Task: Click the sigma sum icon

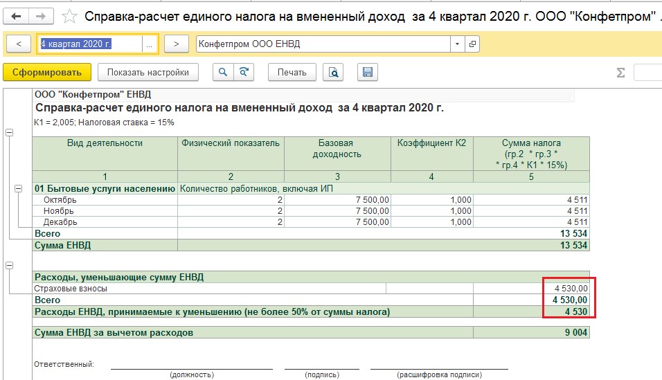Action: pyautogui.click(x=620, y=73)
